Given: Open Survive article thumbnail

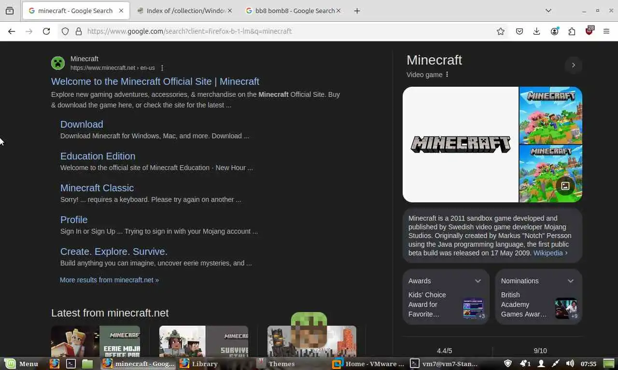Looking at the screenshot, I should 204,342.
